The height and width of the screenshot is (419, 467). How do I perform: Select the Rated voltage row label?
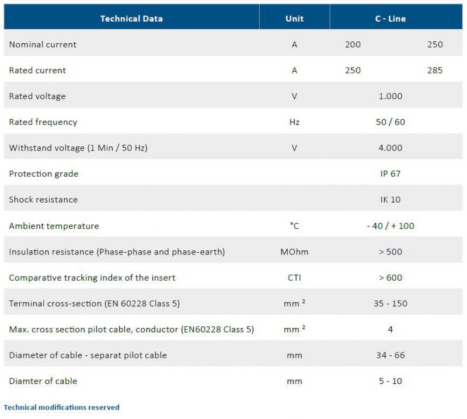37,96
